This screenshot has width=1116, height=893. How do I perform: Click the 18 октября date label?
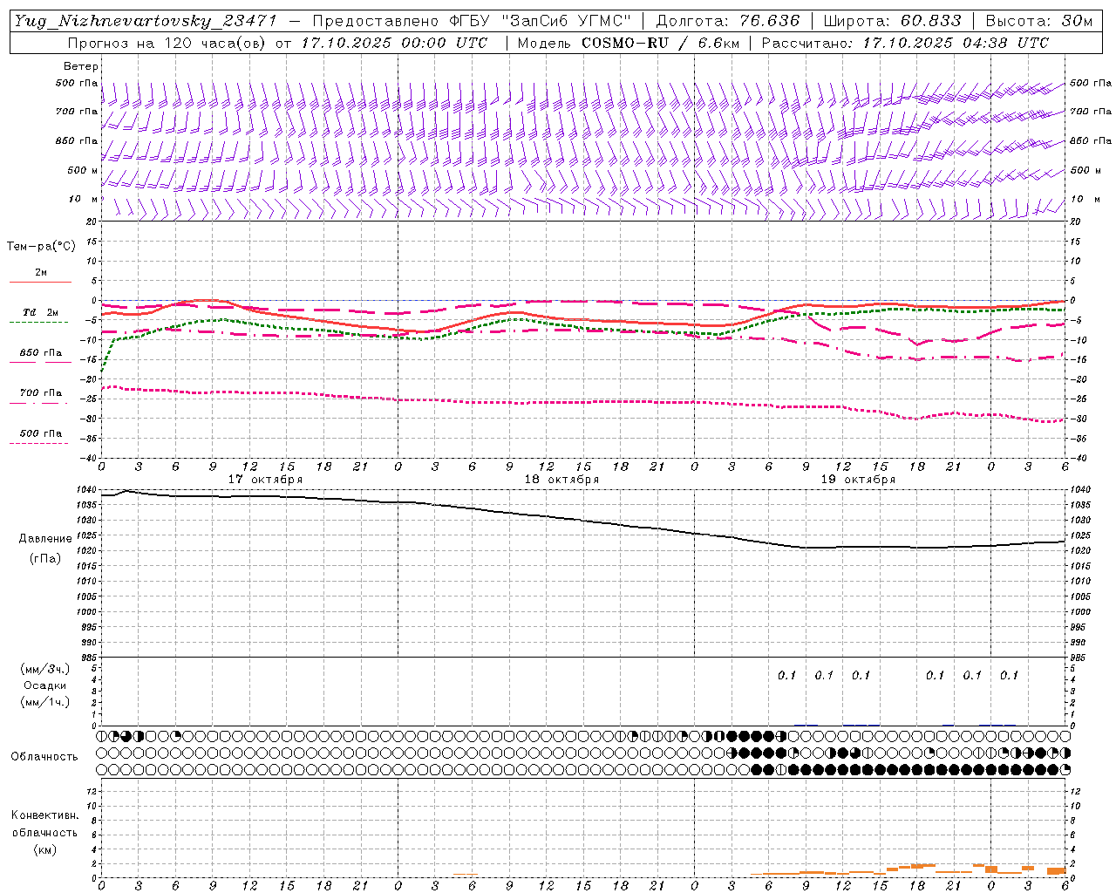pos(562,480)
